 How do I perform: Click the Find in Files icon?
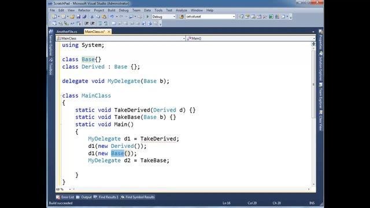[182, 17]
